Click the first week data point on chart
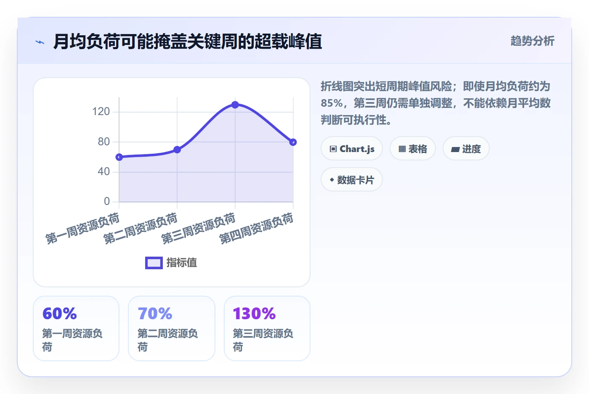The height and width of the screenshot is (394, 589). (119, 157)
